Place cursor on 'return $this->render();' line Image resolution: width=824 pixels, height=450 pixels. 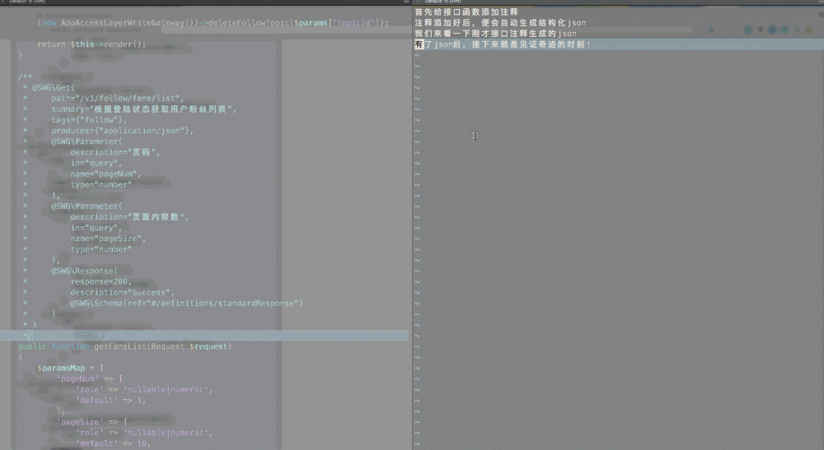(x=91, y=44)
